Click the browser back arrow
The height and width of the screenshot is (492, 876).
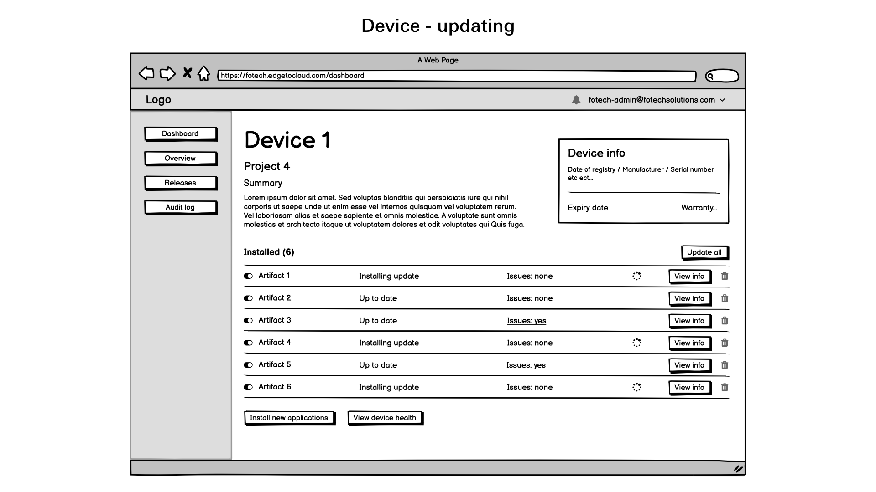[146, 73]
